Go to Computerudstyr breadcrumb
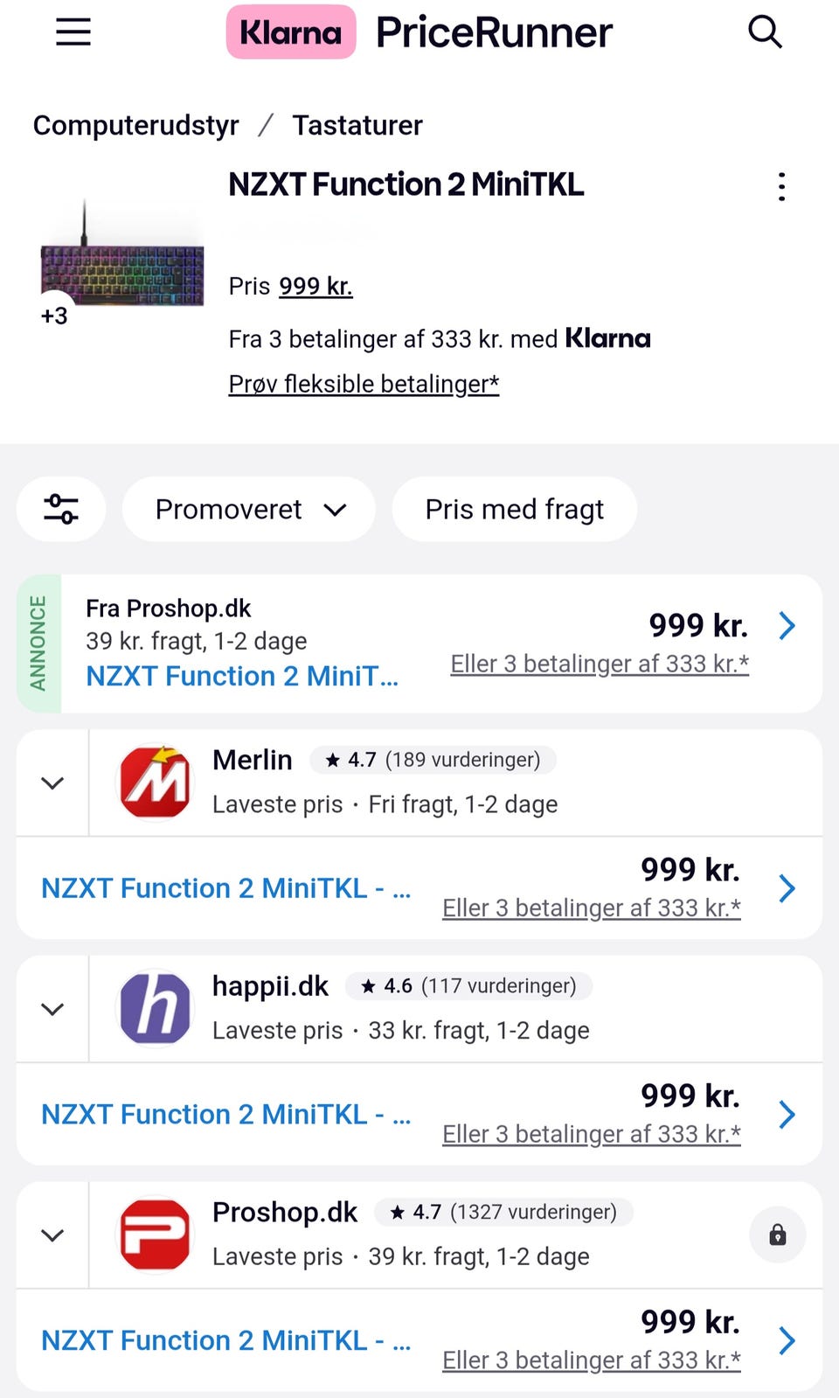The height and width of the screenshot is (1398, 839). coord(135,125)
